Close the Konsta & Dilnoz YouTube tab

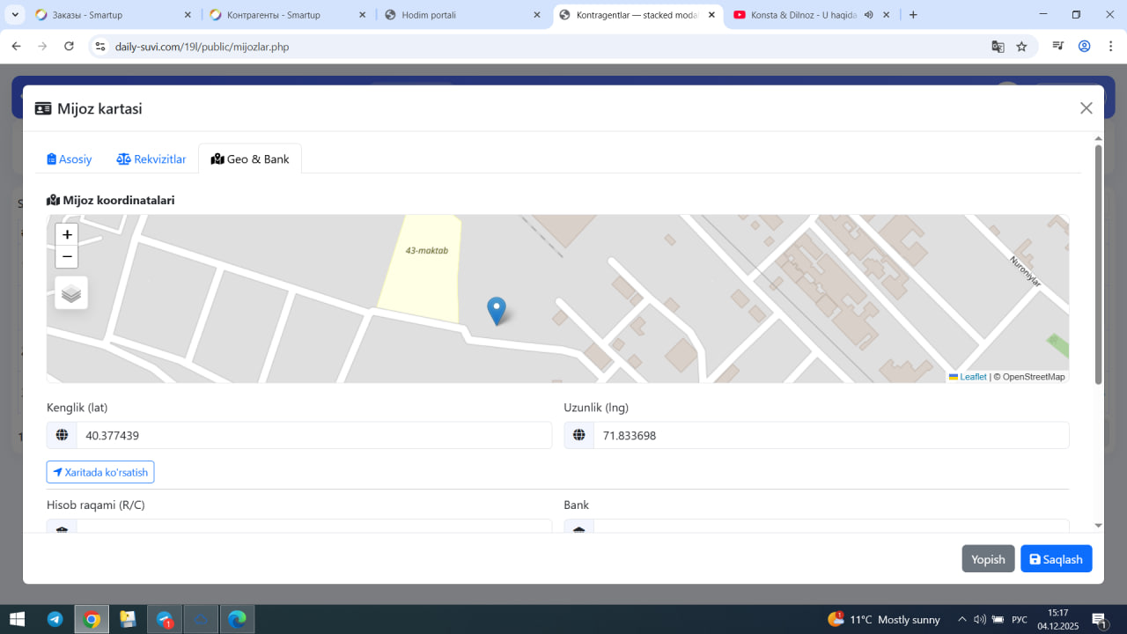point(887,15)
